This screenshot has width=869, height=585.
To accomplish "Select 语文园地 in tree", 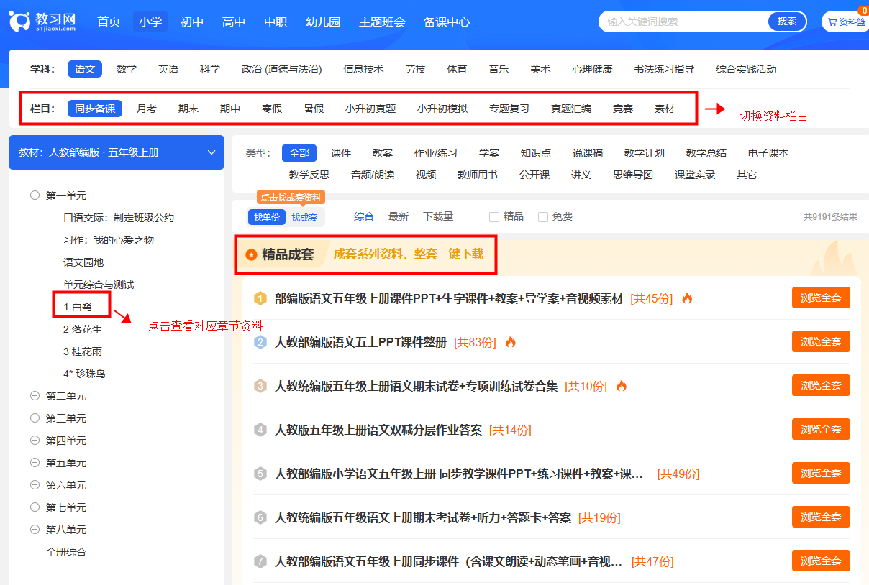I will [x=83, y=262].
